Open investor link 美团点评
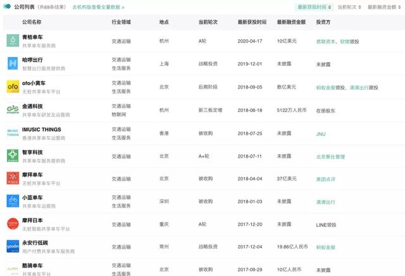Viewport: 405px width, 276px height. pyautogui.click(x=326, y=179)
